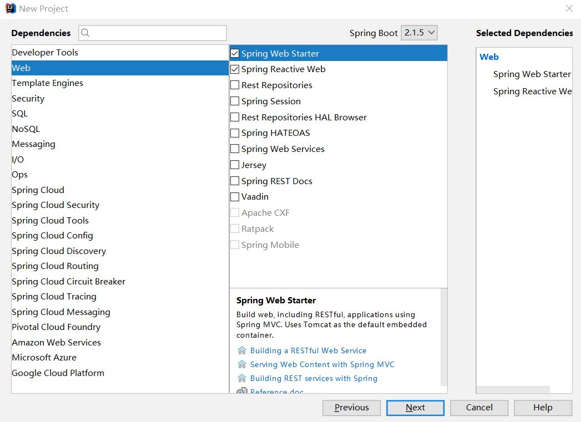Select the Spring Cloud Messaging category
581x422 pixels.
coord(120,312)
